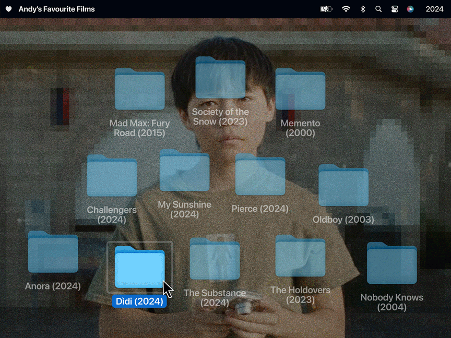
Task: Open the Anora (2024) folder icon
Action: (x=53, y=252)
